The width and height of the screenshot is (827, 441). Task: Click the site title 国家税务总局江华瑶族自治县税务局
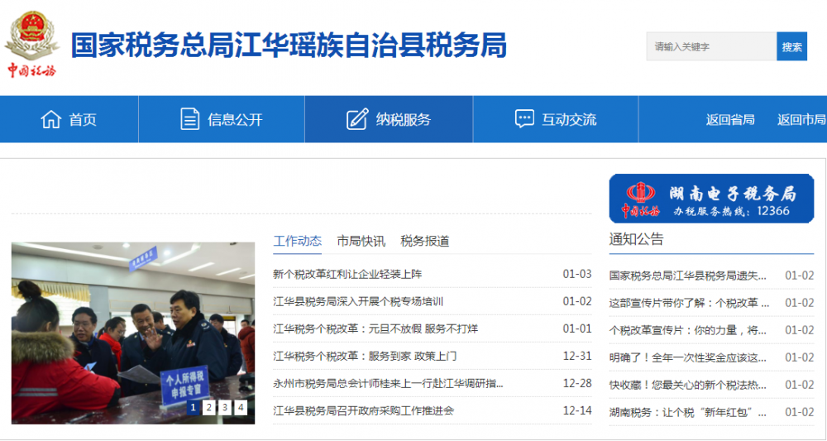click(x=289, y=46)
